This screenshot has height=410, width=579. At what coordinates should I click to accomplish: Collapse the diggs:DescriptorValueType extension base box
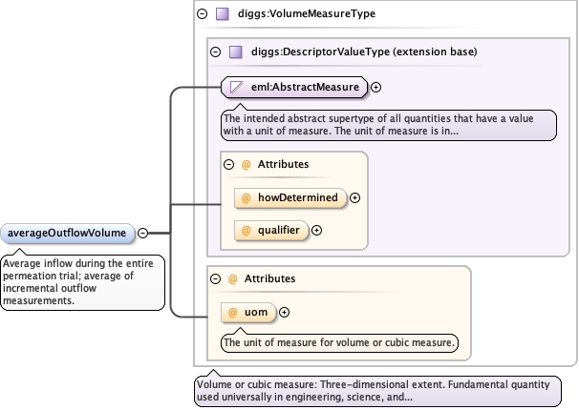(x=215, y=51)
